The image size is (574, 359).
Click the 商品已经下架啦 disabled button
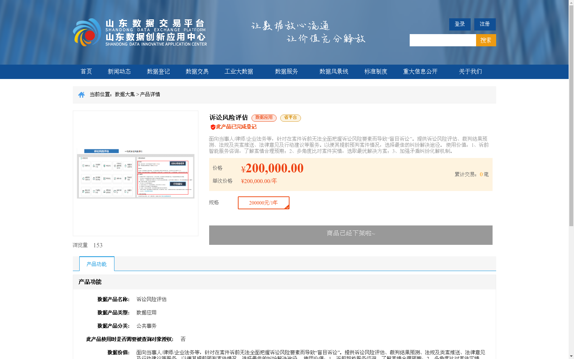[351, 235]
